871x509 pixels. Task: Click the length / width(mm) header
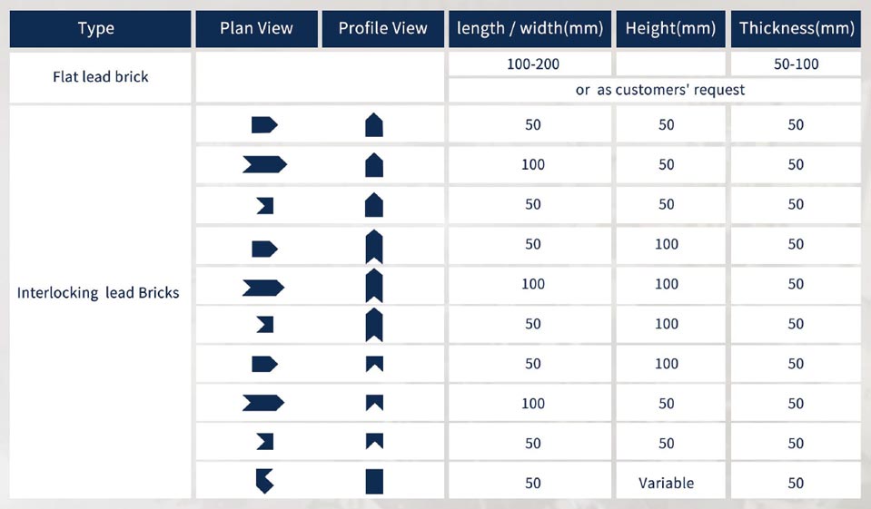530,28
